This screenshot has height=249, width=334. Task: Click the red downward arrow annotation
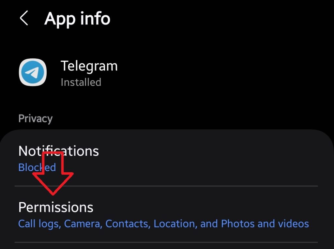click(53, 176)
